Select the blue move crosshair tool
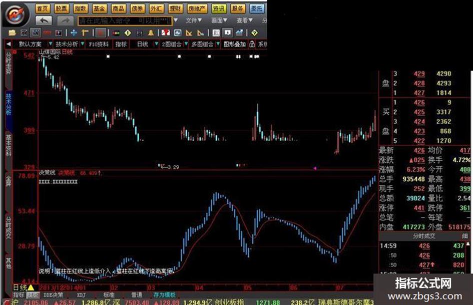Viewport: 473px width, 305px height. point(74,33)
